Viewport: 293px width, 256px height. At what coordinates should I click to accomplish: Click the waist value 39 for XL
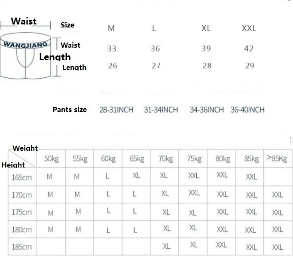[206, 49]
